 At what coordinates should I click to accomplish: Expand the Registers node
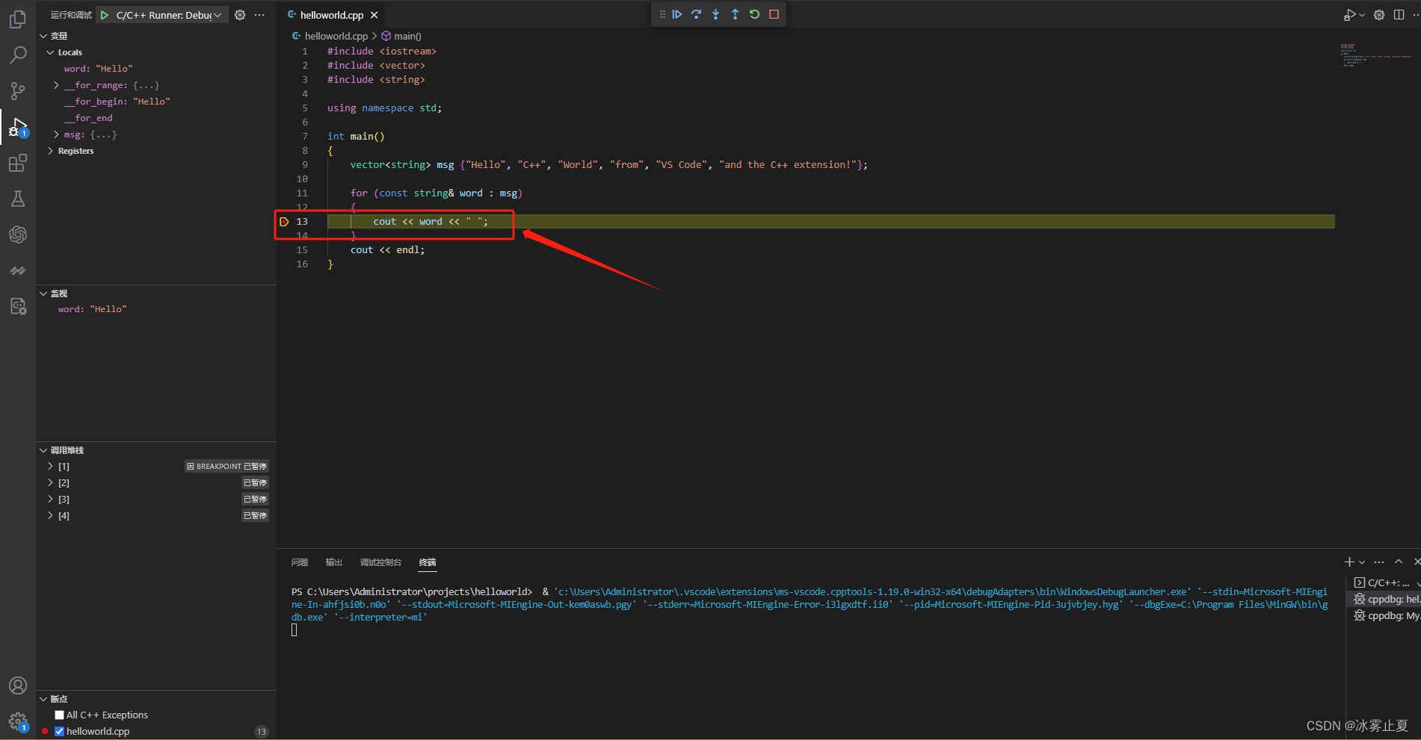(x=50, y=151)
